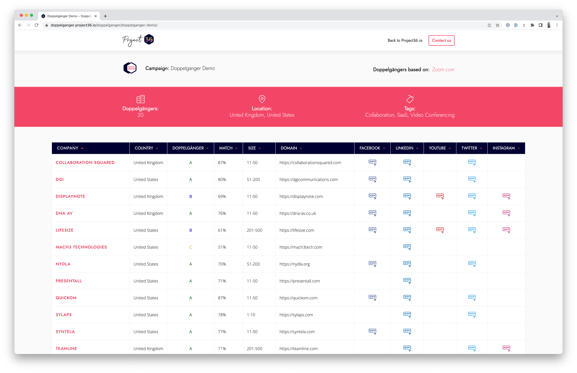Screen dimensions: 577x373
Task: Open Nydla Twitter link icon
Action: click(472, 264)
